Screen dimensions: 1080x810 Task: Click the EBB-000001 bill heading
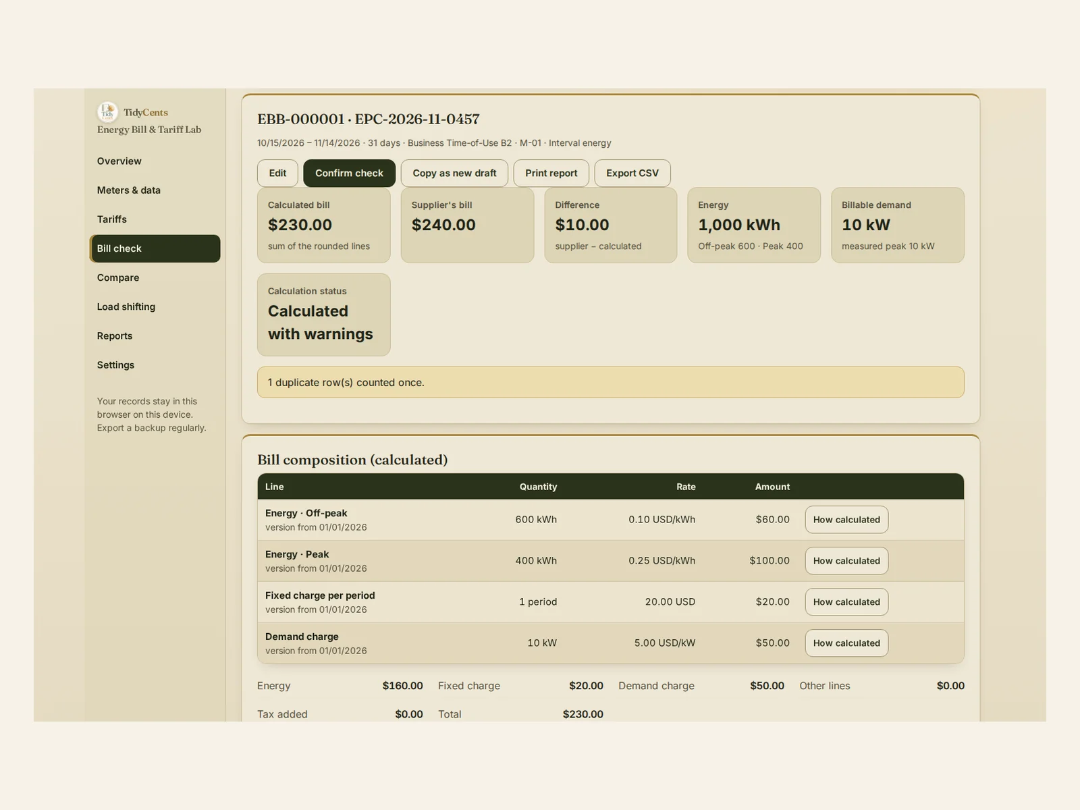click(369, 119)
